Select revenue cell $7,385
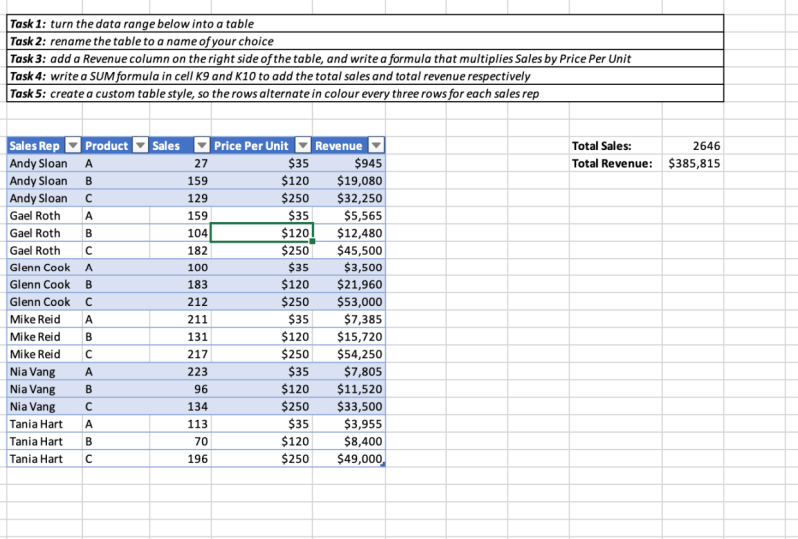Viewport: 798px width, 539px height. click(x=349, y=319)
